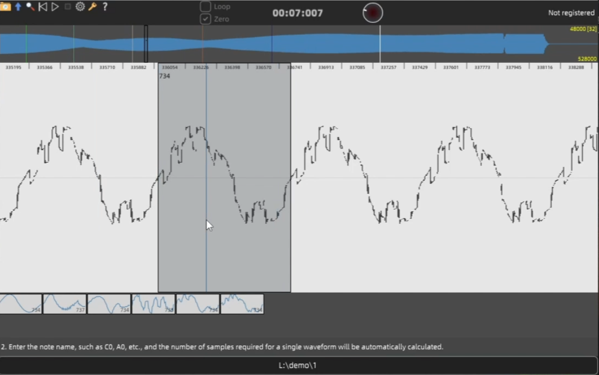Click the overview waveform strip

click(301, 44)
